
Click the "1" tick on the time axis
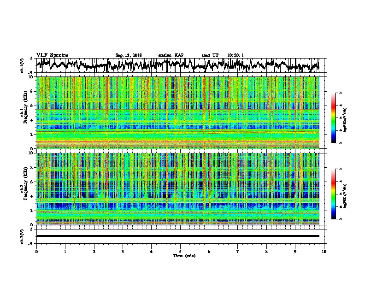pyautogui.click(x=65, y=252)
